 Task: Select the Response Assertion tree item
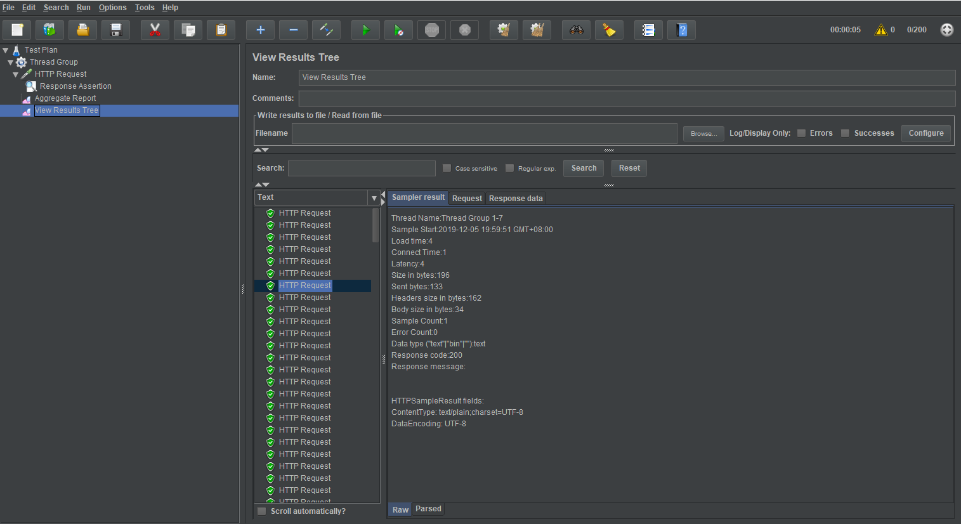[75, 86]
